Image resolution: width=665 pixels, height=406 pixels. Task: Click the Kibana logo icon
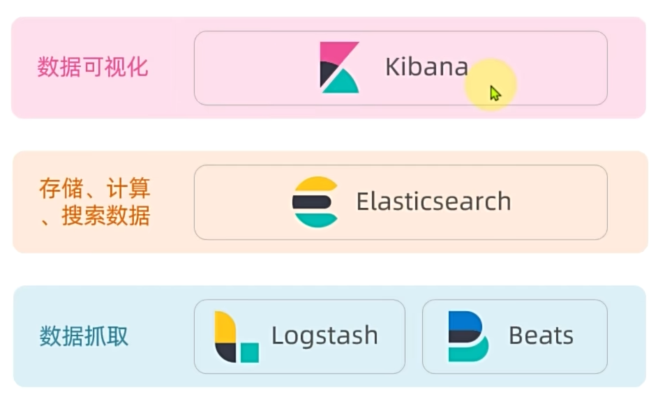(339, 68)
